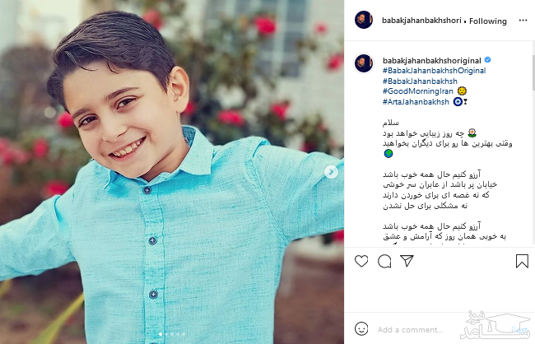Open the three-dot more options menu

tap(523, 21)
